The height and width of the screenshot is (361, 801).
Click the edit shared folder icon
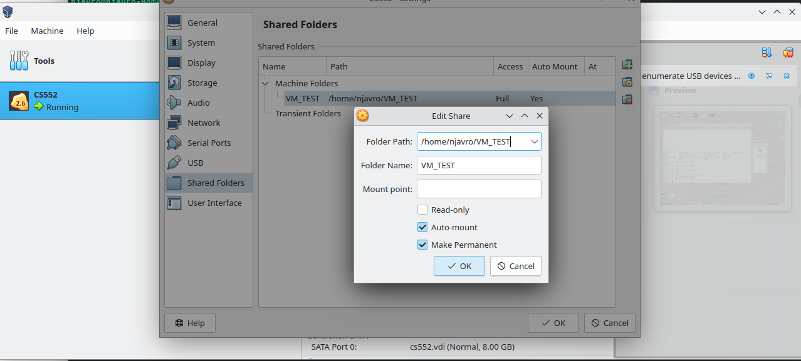627,82
